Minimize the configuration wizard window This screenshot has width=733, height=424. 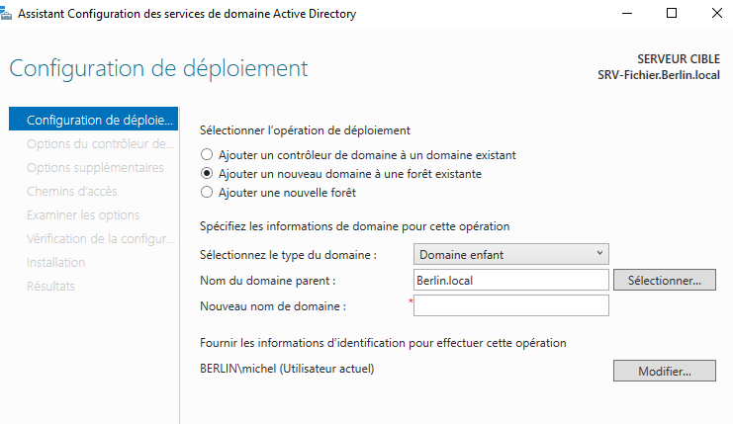pyautogui.click(x=624, y=14)
